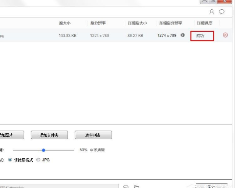242x188 pixels.
Task: Click the compression quality slider handle
Action: 43,150
